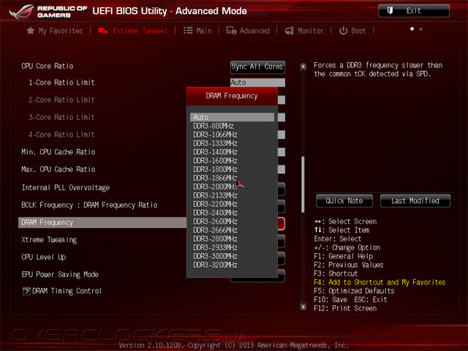The width and height of the screenshot is (468, 351).
Task: Click the scrollbar down arrow
Action: click(x=303, y=306)
